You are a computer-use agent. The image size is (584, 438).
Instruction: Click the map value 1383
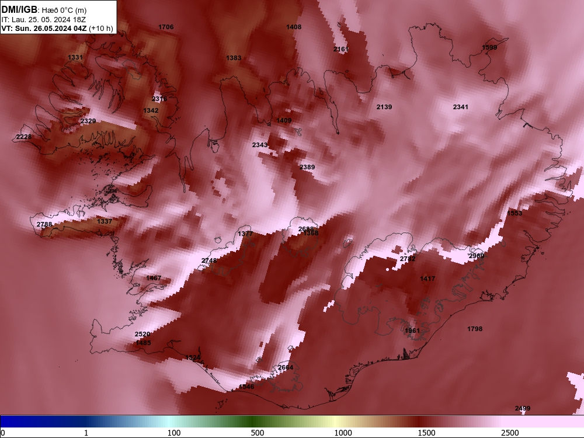point(234,58)
